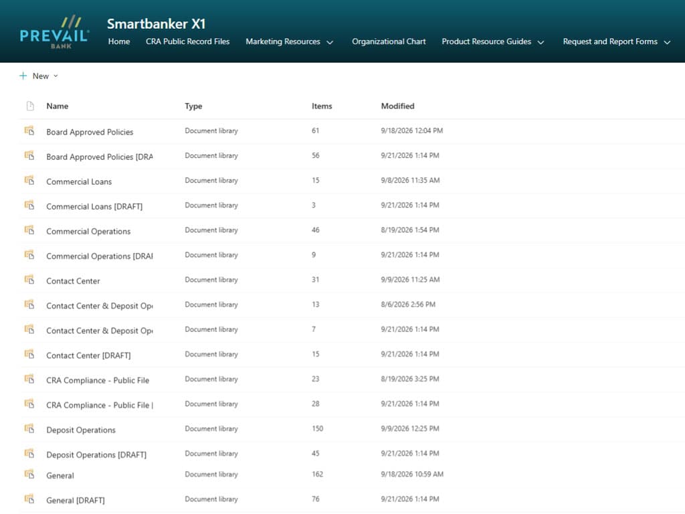Click the New button label
This screenshot has width=685, height=514.
coord(41,76)
